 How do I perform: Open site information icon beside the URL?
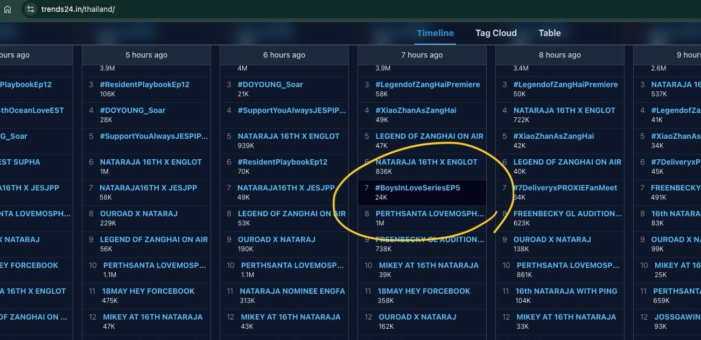(x=30, y=9)
